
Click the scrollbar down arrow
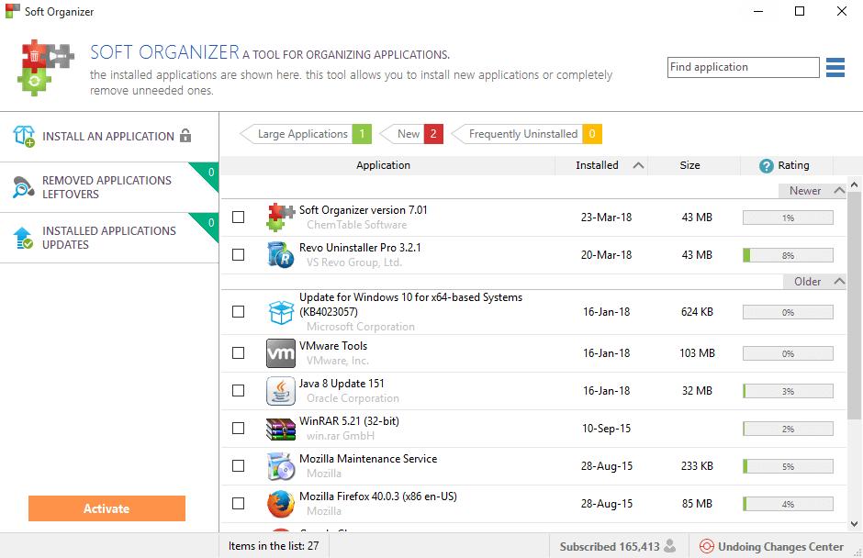(x=854, y=524)
